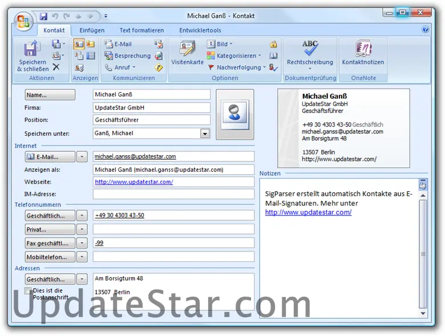The width and height of the screenshot is (445, 336).
Task: Click the assign task icon beside E-Mail
Action: click(159, 44)
